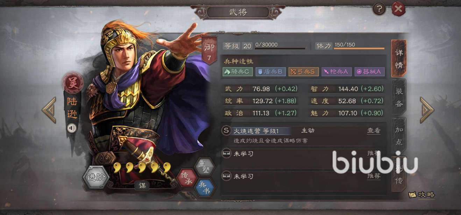Select the first unlearned skill slot icon
Image resolution: width=461 pixels, height=215 pixels.
click(226, 153)
